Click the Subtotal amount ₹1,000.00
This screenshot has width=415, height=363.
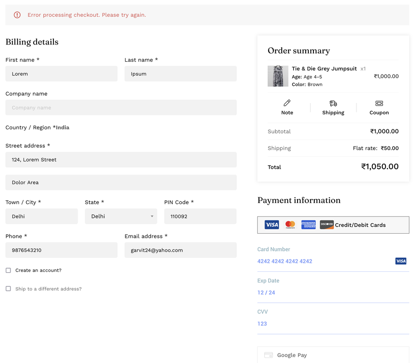384,131
